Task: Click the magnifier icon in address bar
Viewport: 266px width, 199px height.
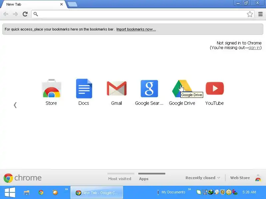Action: (x=36, y=14)
